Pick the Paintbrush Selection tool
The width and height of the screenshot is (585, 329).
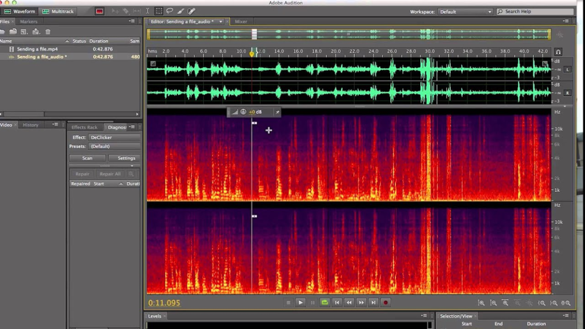tap(180, 11)
